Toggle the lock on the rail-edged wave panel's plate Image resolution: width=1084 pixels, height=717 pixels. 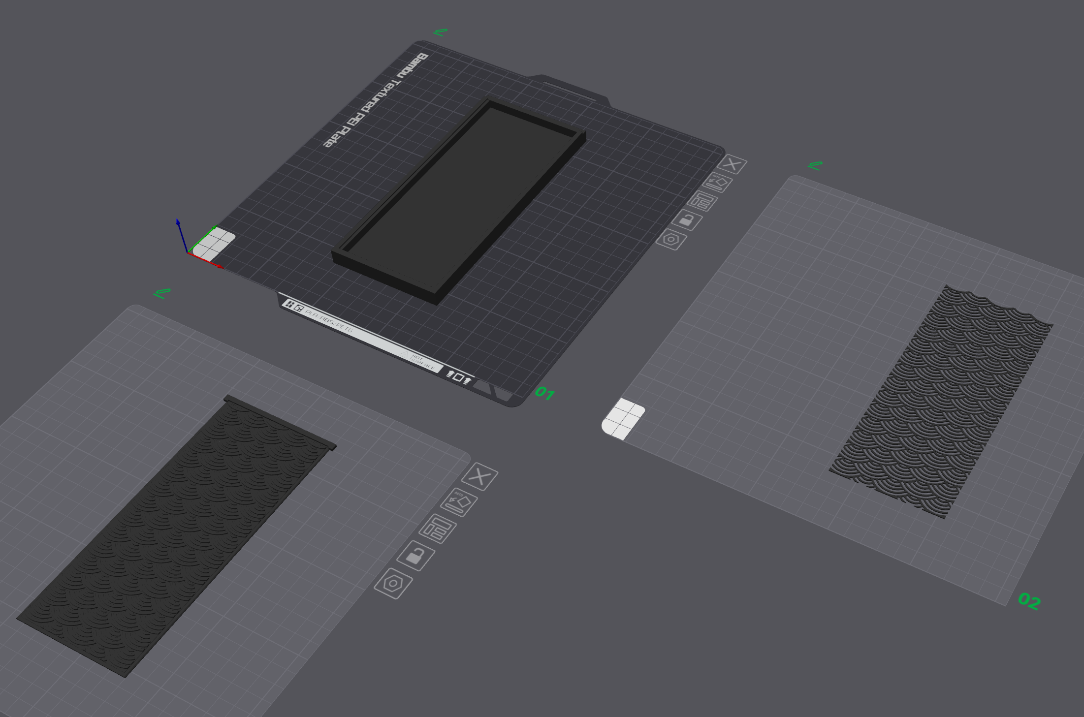coord(416,556)
